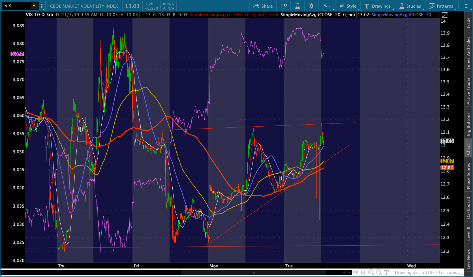Click the Wed date label on time axis
The height and width of the screenshot is (277, 473).
pos(412,266)
